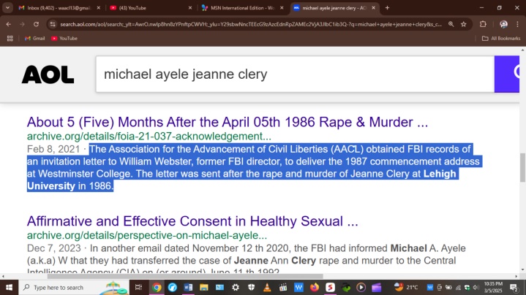Viewport: 526px width, 295px height.
Task: Open the Apps grid in bookmarks bar
Action: tap(10, 39)
